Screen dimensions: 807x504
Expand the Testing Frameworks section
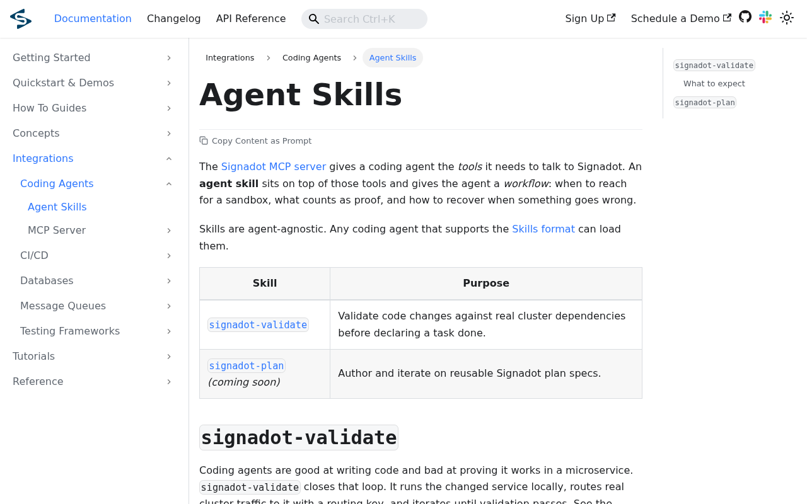[169, 331]
